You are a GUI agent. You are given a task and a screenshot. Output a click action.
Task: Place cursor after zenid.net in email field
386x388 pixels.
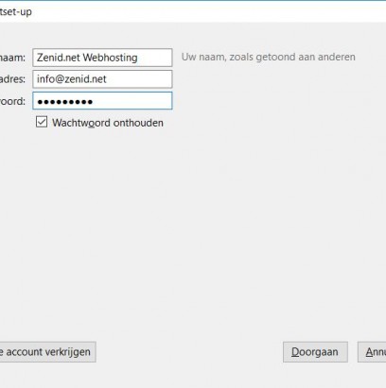coord(107,79)
